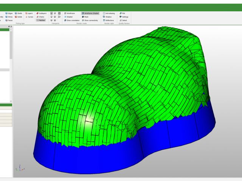Image resolution: width=242 pixels, height=181 pixels.
Task: Switch render mode to Wireframe
Action: coord(70,13)
